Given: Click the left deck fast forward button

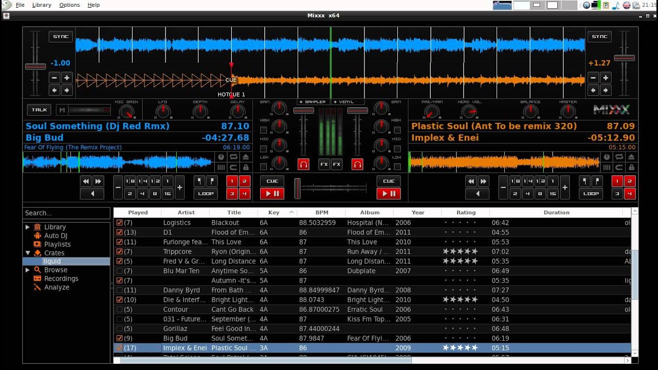Looking at the screenshot, I should coord(98,181).
